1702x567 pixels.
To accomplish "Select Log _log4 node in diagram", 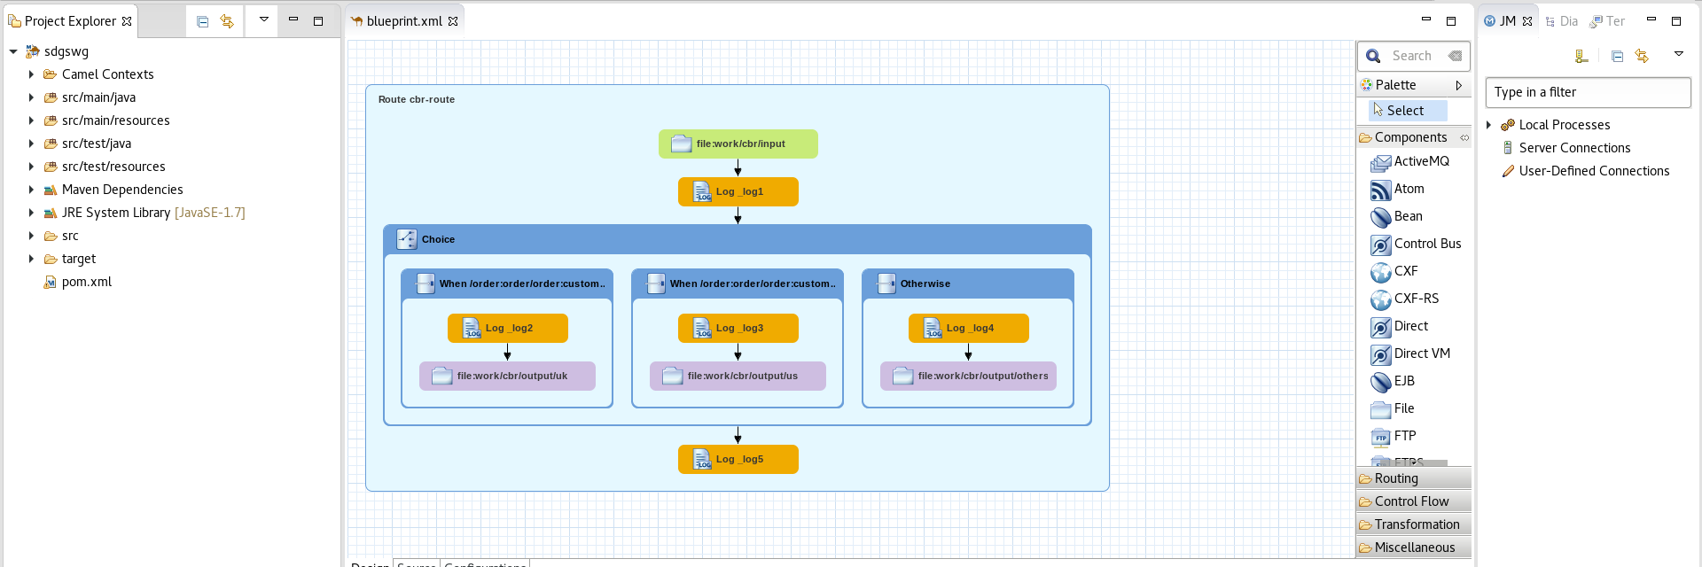I will coord(969,328).
